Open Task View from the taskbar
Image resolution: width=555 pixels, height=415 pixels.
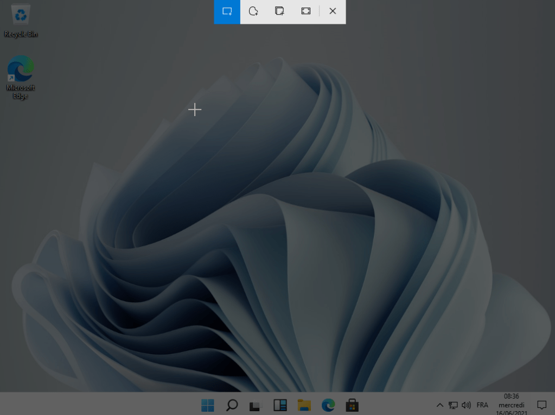256,405
